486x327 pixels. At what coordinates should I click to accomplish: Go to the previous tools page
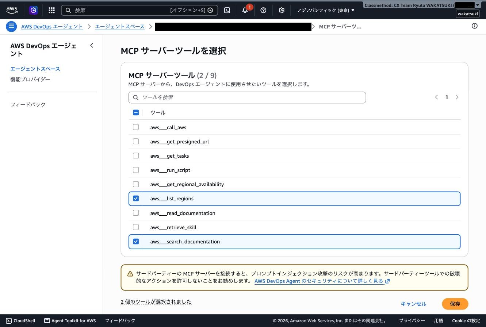click(x=436, y=97)
